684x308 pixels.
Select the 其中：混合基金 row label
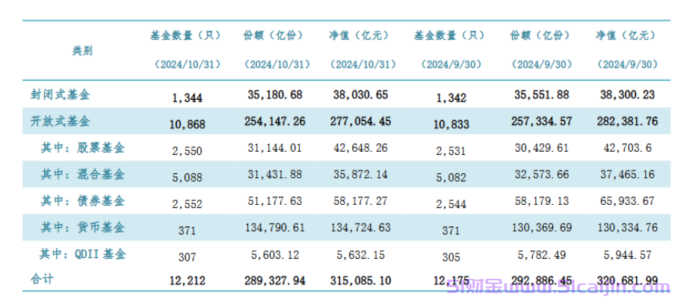click(83, 174)
